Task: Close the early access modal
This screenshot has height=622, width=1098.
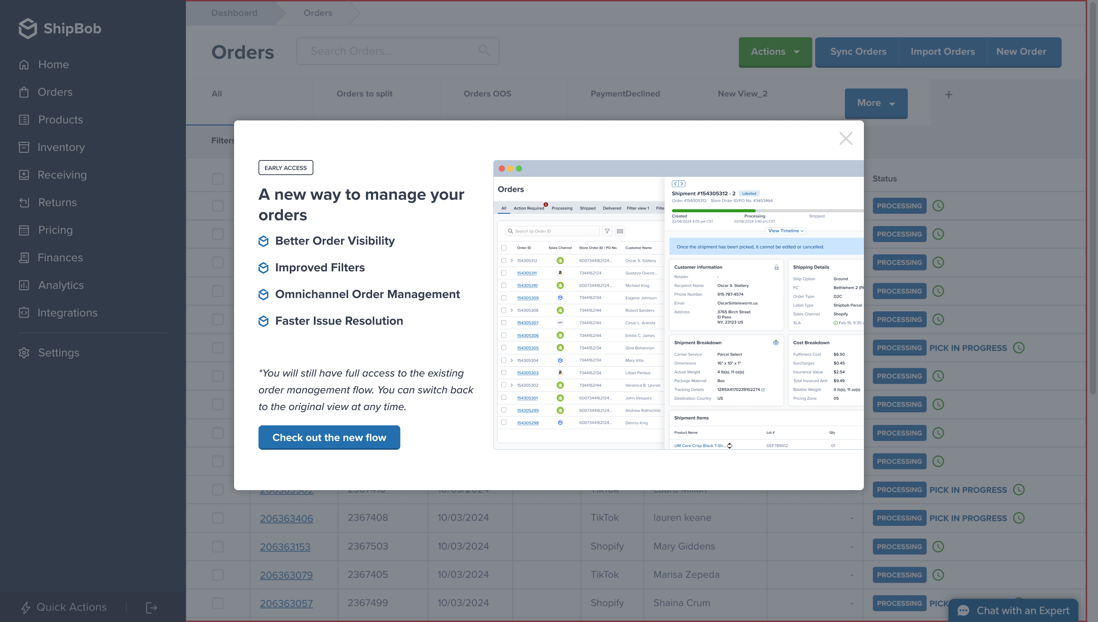Action: (846, 138)
